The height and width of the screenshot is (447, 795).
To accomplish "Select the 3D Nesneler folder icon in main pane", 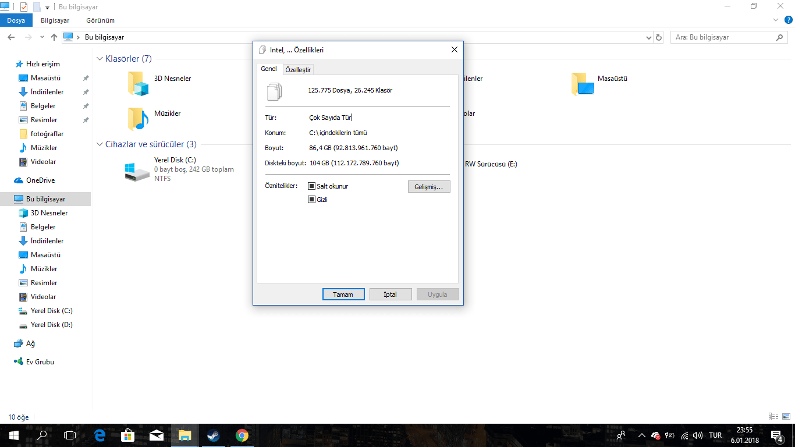I will (139, 83).
